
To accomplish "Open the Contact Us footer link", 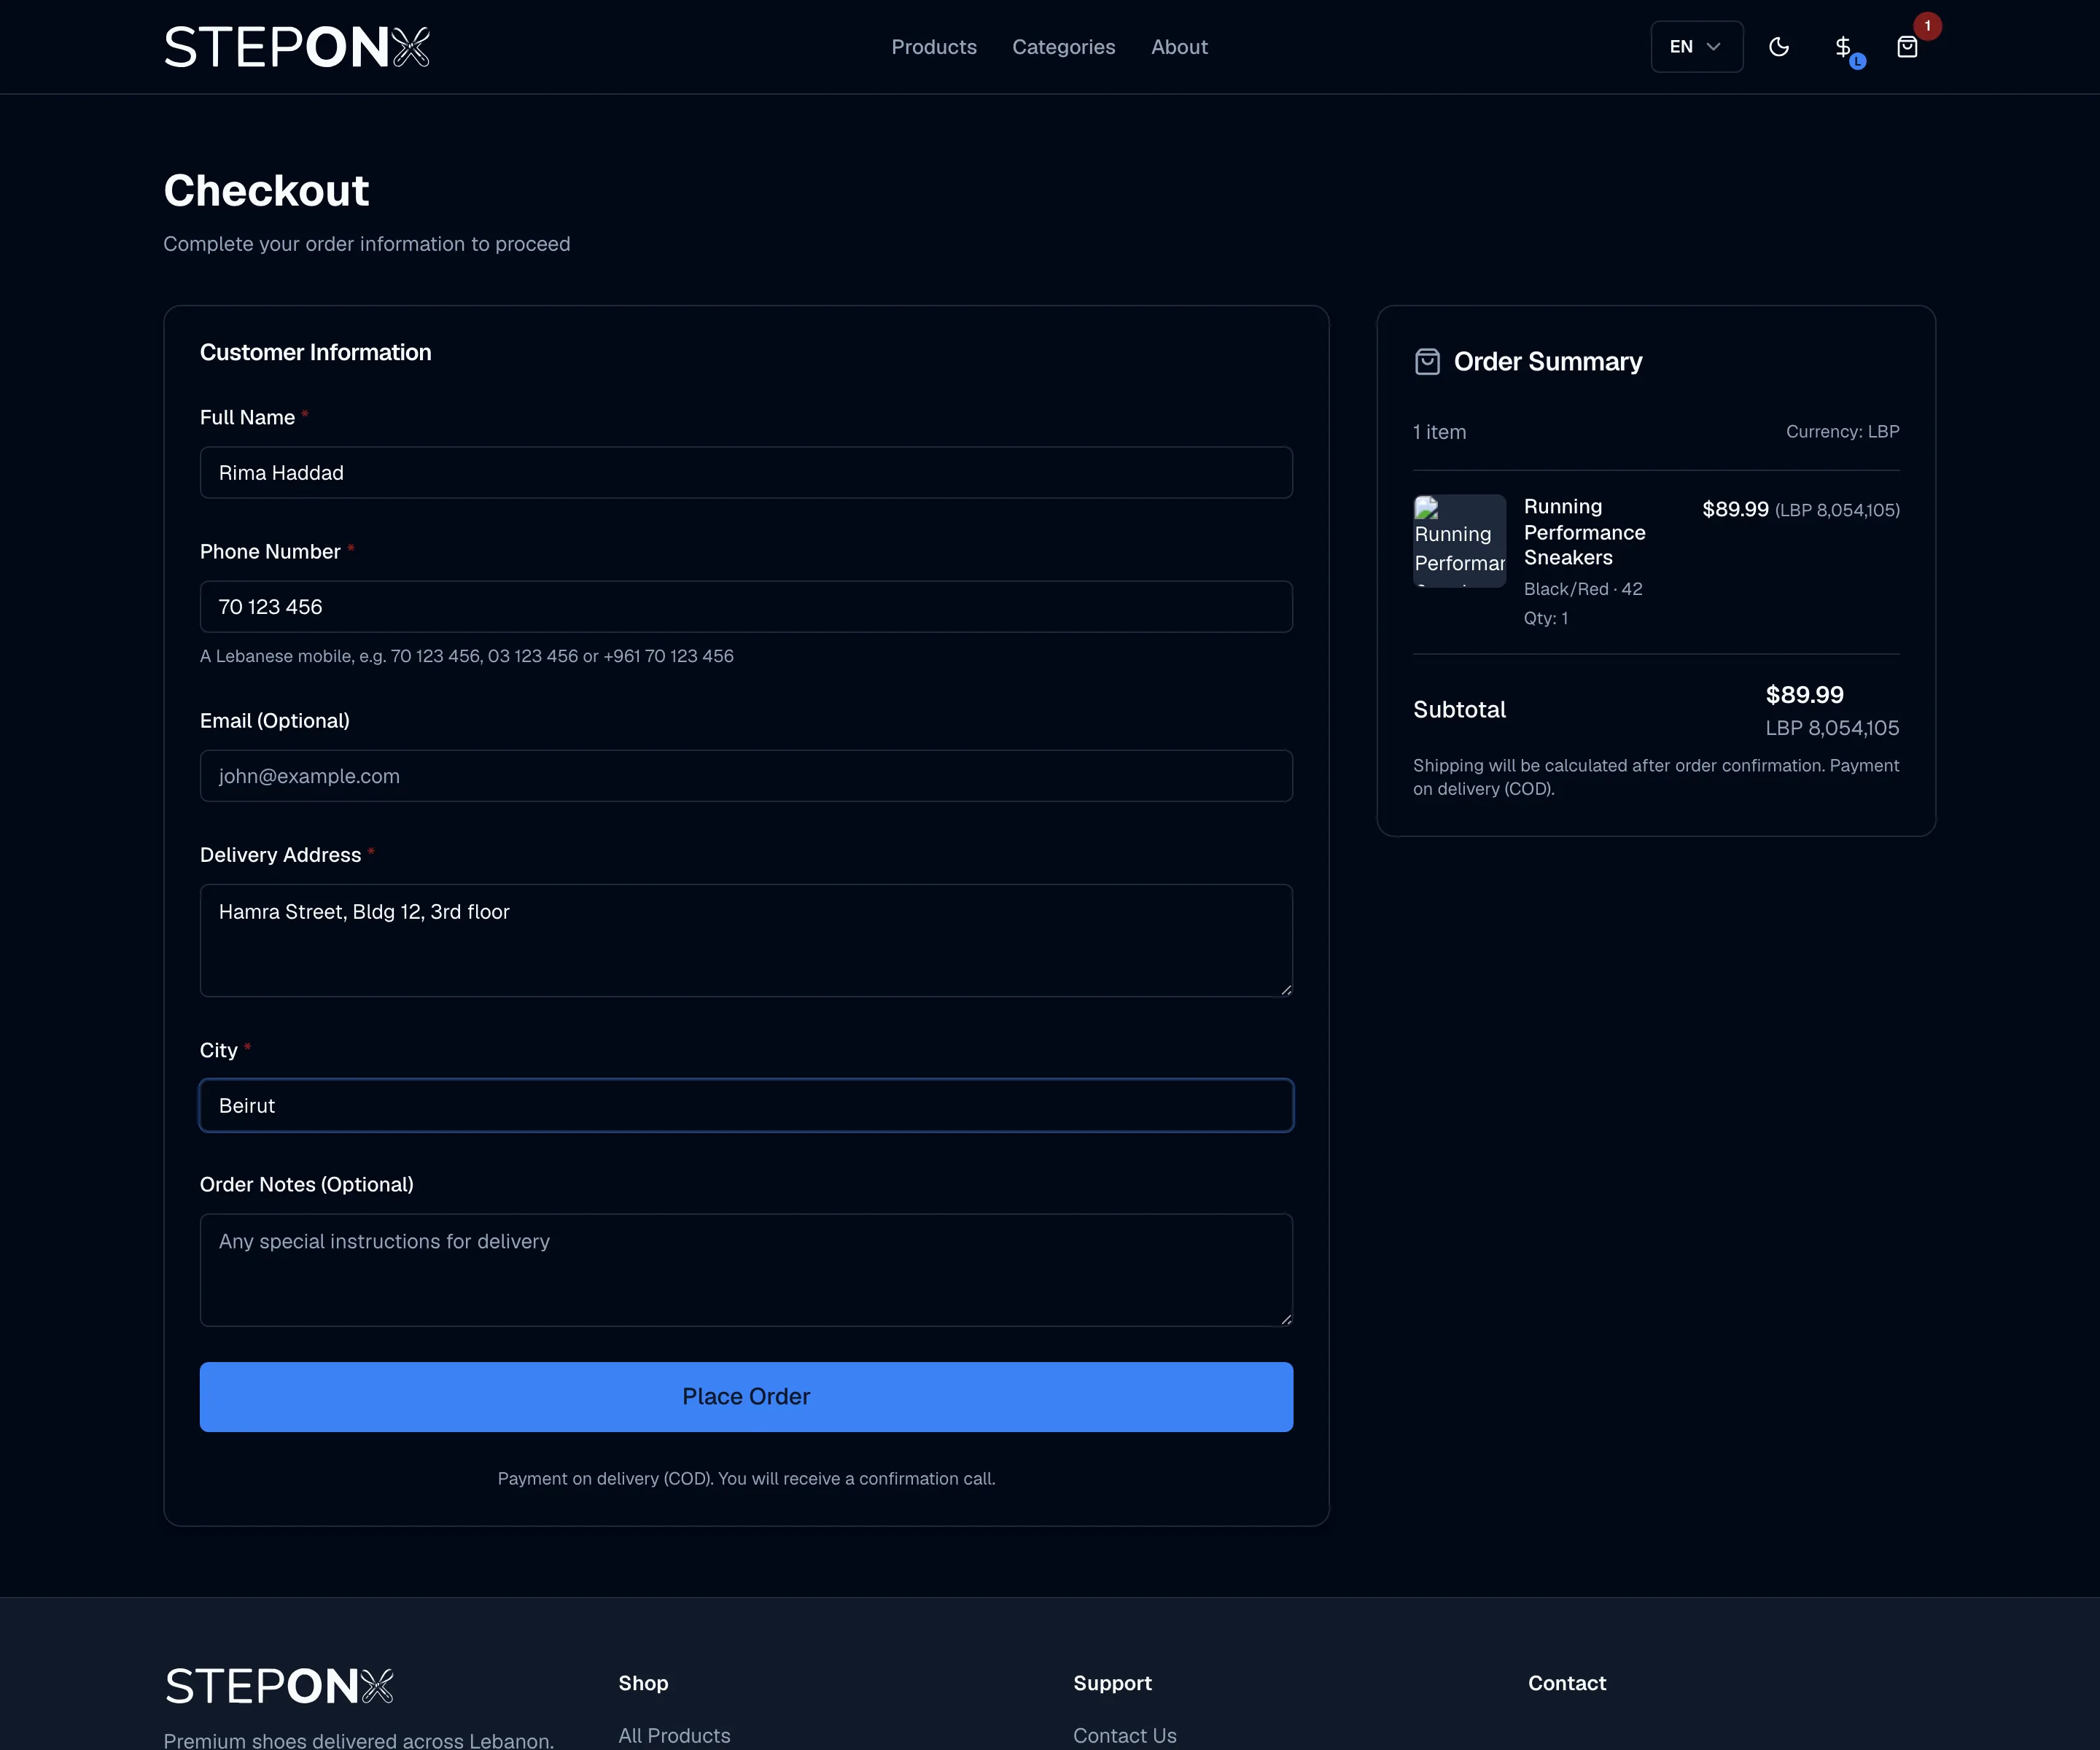I will coord(1124,1735).
